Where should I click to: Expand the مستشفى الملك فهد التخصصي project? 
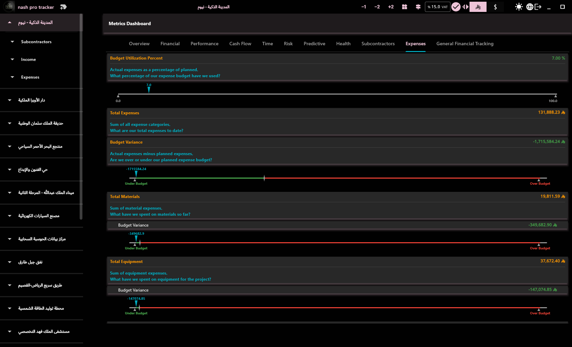(x=10, y=332)
